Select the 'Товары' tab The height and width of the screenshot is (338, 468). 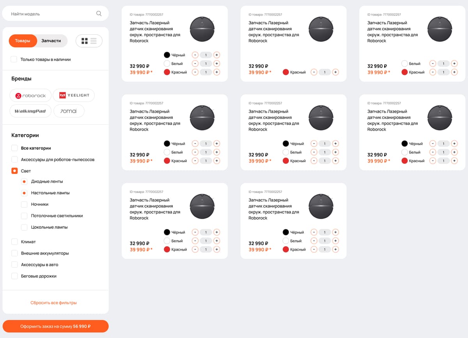[23, 41]
